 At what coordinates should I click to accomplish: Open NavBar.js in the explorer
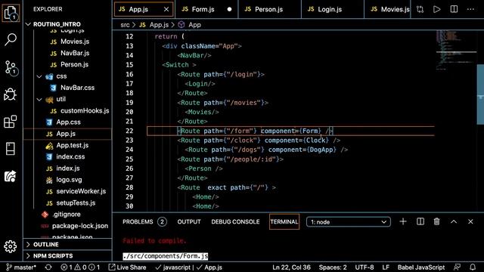[75, 53]
